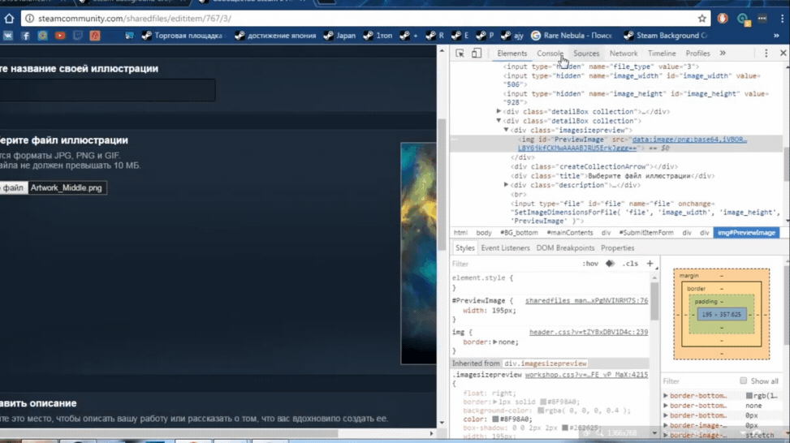Viewport: 790px width, 443px height.
Task: Select the #mainContents breadcrumb
Action: coord(570,233)
